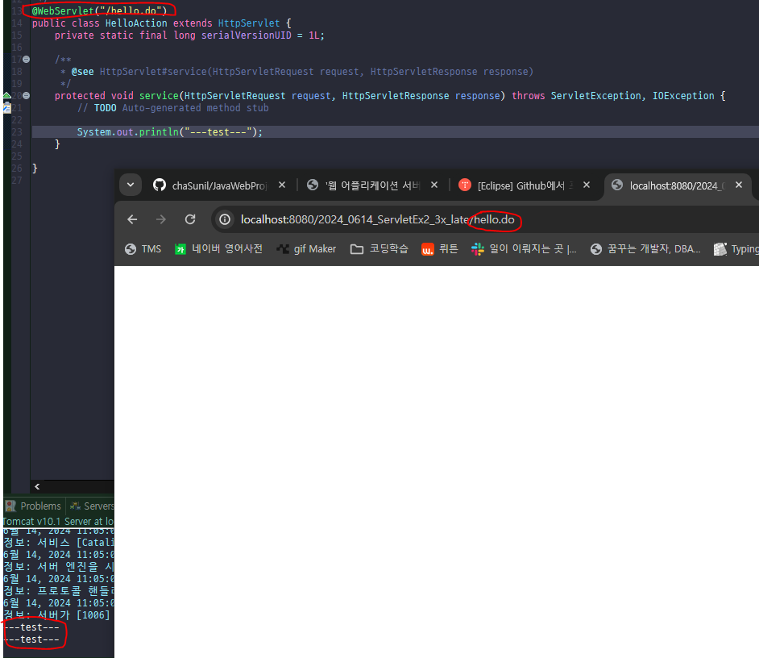Close the chaSunil/JavaWebProj tab
The width and height of the screenshot is (759, 658).
282,185
